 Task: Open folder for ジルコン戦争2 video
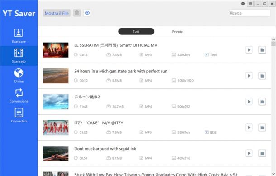pyautogui.click(x=262, y=102)
